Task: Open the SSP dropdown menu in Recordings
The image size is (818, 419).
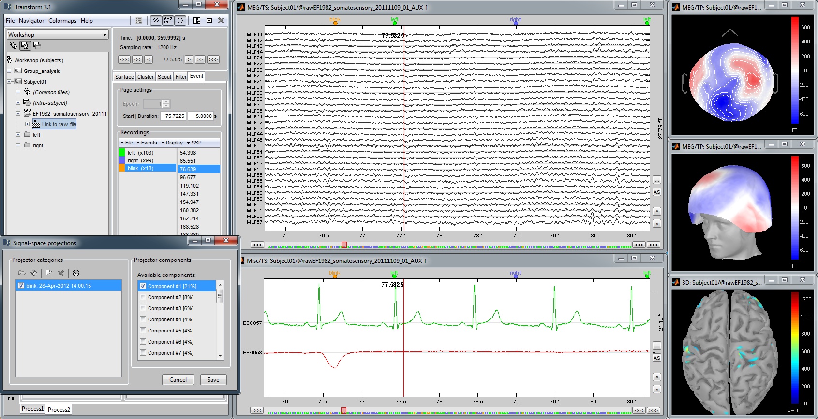Action: 194,143
